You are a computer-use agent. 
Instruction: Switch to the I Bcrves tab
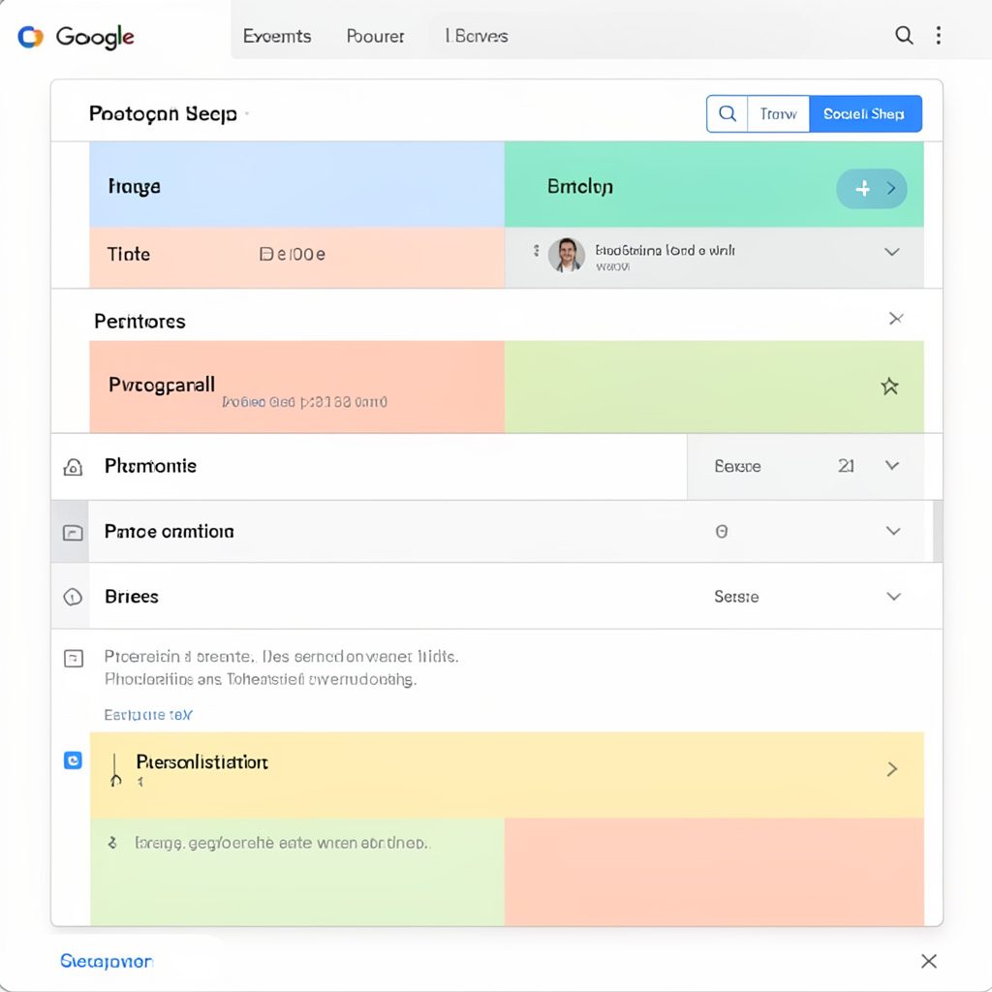click(477, 36)
